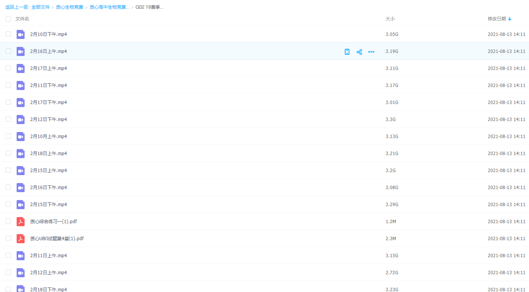This screenshot has width=529, height=292.
Task: Open the 质心高中生物竞赛 breadcrumb folder
Action: (x=109, y=7)
